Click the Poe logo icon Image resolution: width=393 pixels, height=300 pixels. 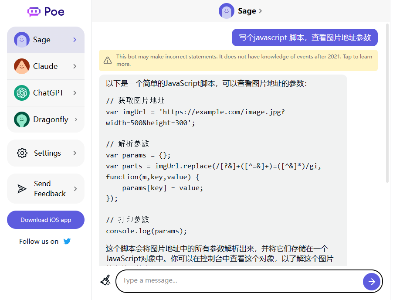pos(34,12)
